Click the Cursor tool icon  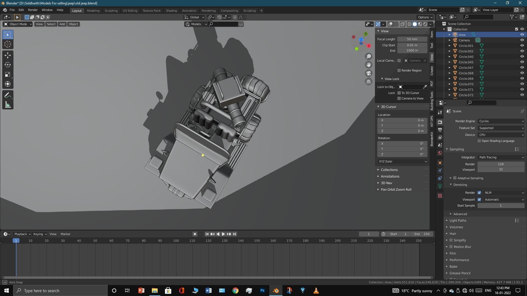[8, 44]
